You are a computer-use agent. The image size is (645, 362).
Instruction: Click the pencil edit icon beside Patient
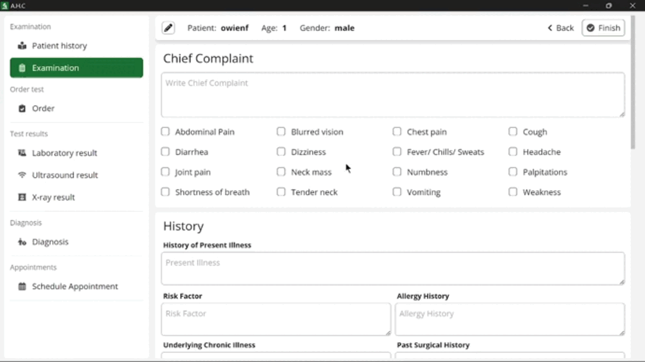pos(168,28)
